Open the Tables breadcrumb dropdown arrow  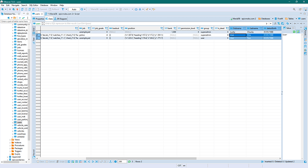pos(296,19)
